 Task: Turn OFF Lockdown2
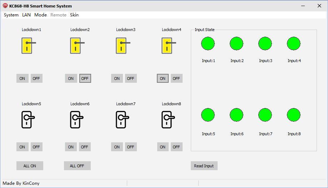[x=85, y=78]
